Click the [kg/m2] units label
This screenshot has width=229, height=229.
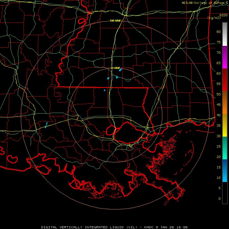[214, 18]
